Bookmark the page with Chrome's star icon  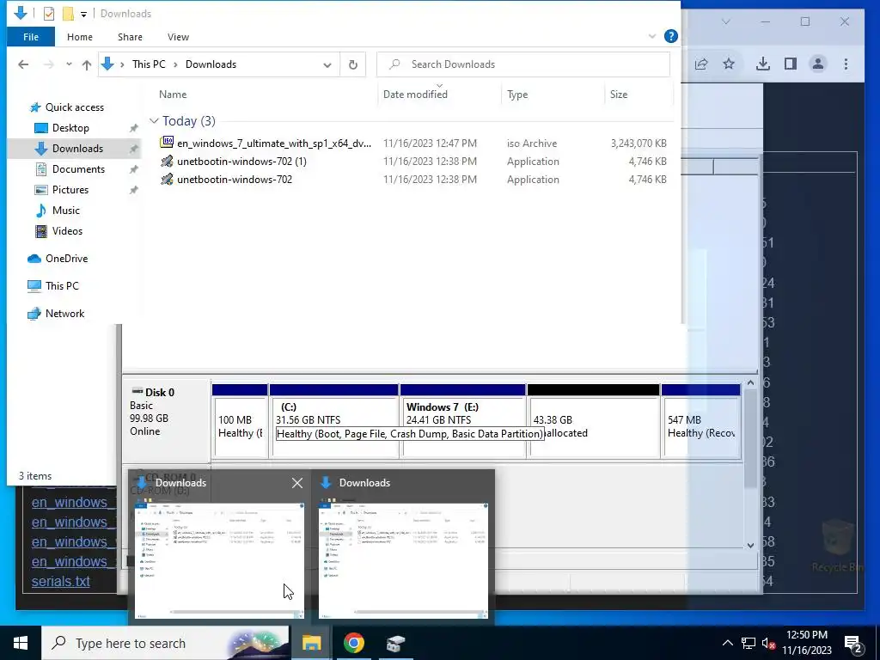click(x=729, y=64)
